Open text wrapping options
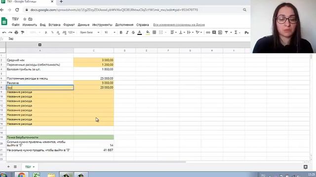Screen dimensions: 316x177 pyautogui.click(x=190, y=32)
